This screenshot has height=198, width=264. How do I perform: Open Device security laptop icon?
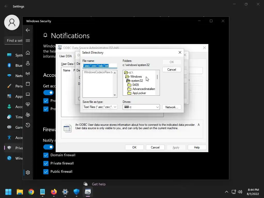pos(28,94)
